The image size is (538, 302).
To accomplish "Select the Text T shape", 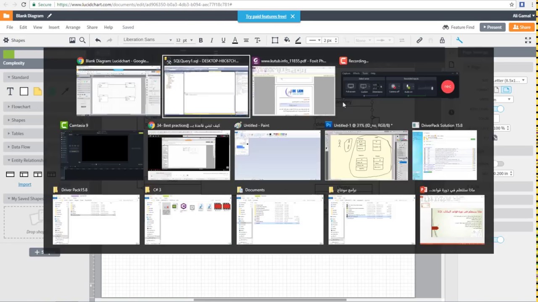I will tap(10, 91).
